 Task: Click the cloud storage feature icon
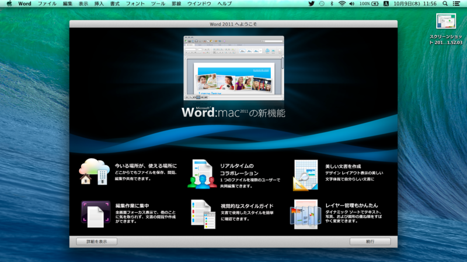pos(94,172)
